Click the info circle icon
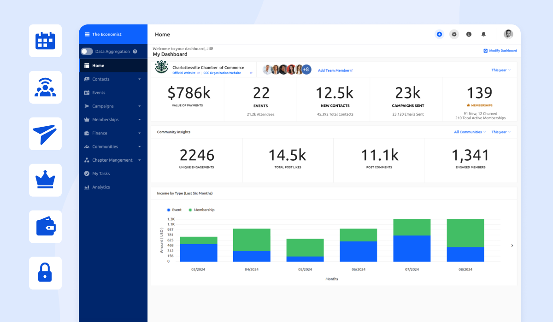Viewport: 553px width, 322px height. tap(469, 34)
